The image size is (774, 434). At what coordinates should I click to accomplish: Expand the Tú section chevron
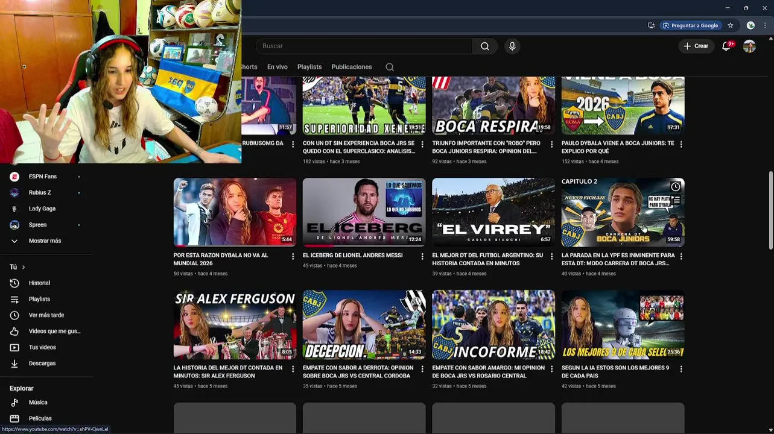click(x=24, y=267)
